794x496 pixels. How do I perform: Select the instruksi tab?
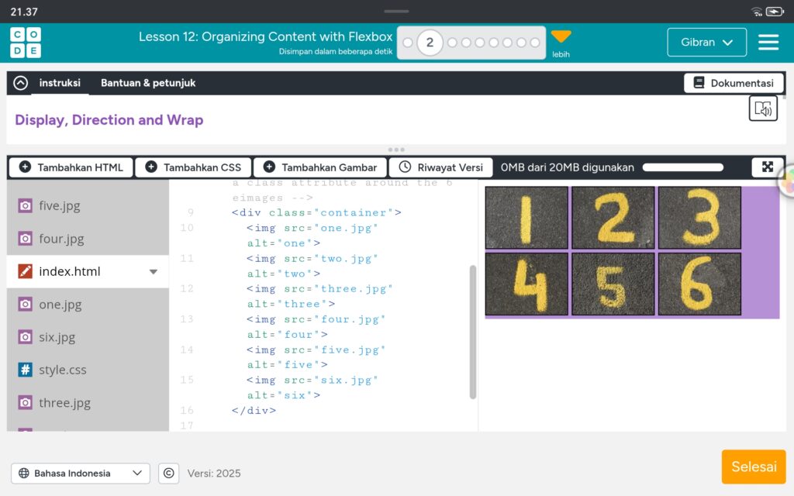pos(60,83)
